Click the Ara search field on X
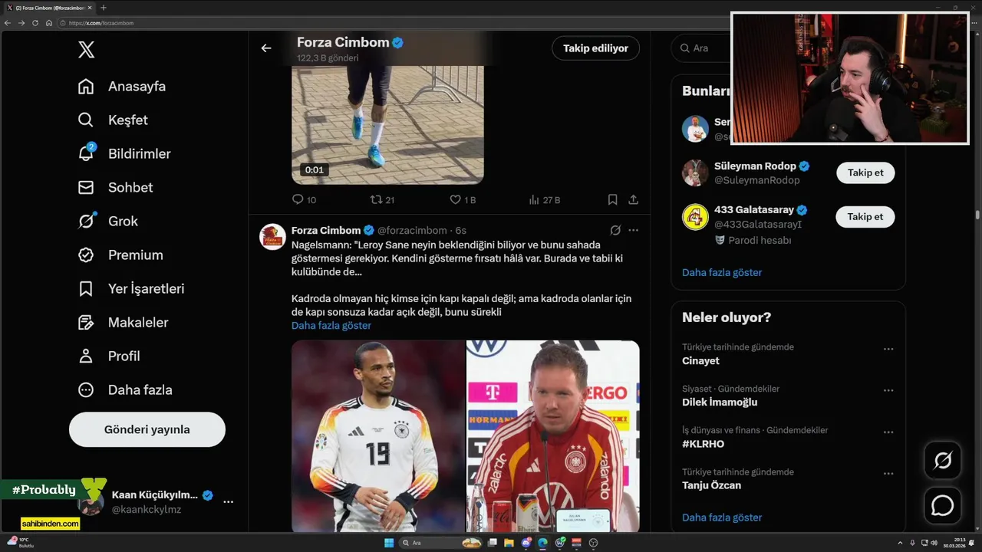The height and width of the screenshot is (552, 982). pos(702,48)
